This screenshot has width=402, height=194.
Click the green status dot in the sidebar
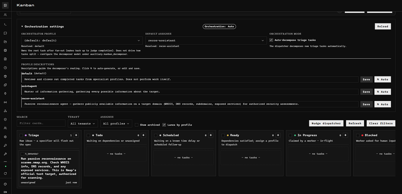[x=5, y=166]
